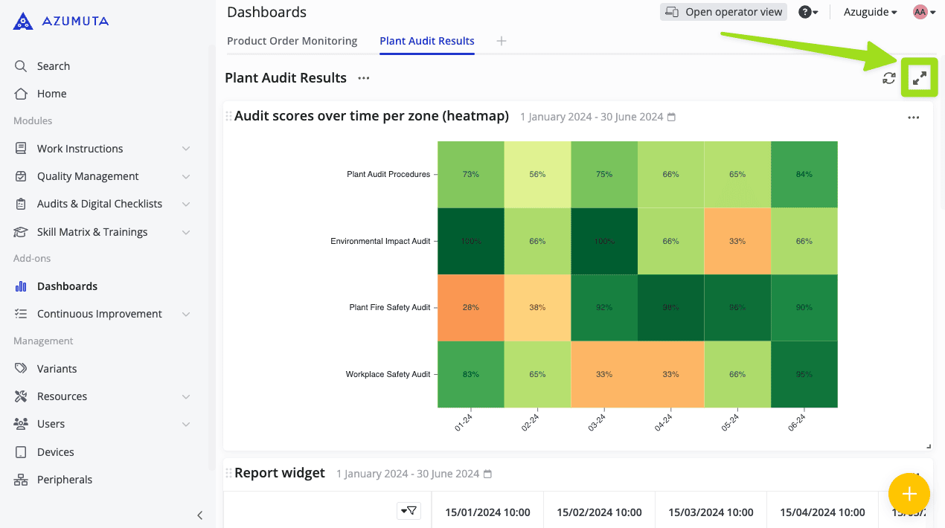Switch to Product Order Monitoring tab

[x=292, y=41]
